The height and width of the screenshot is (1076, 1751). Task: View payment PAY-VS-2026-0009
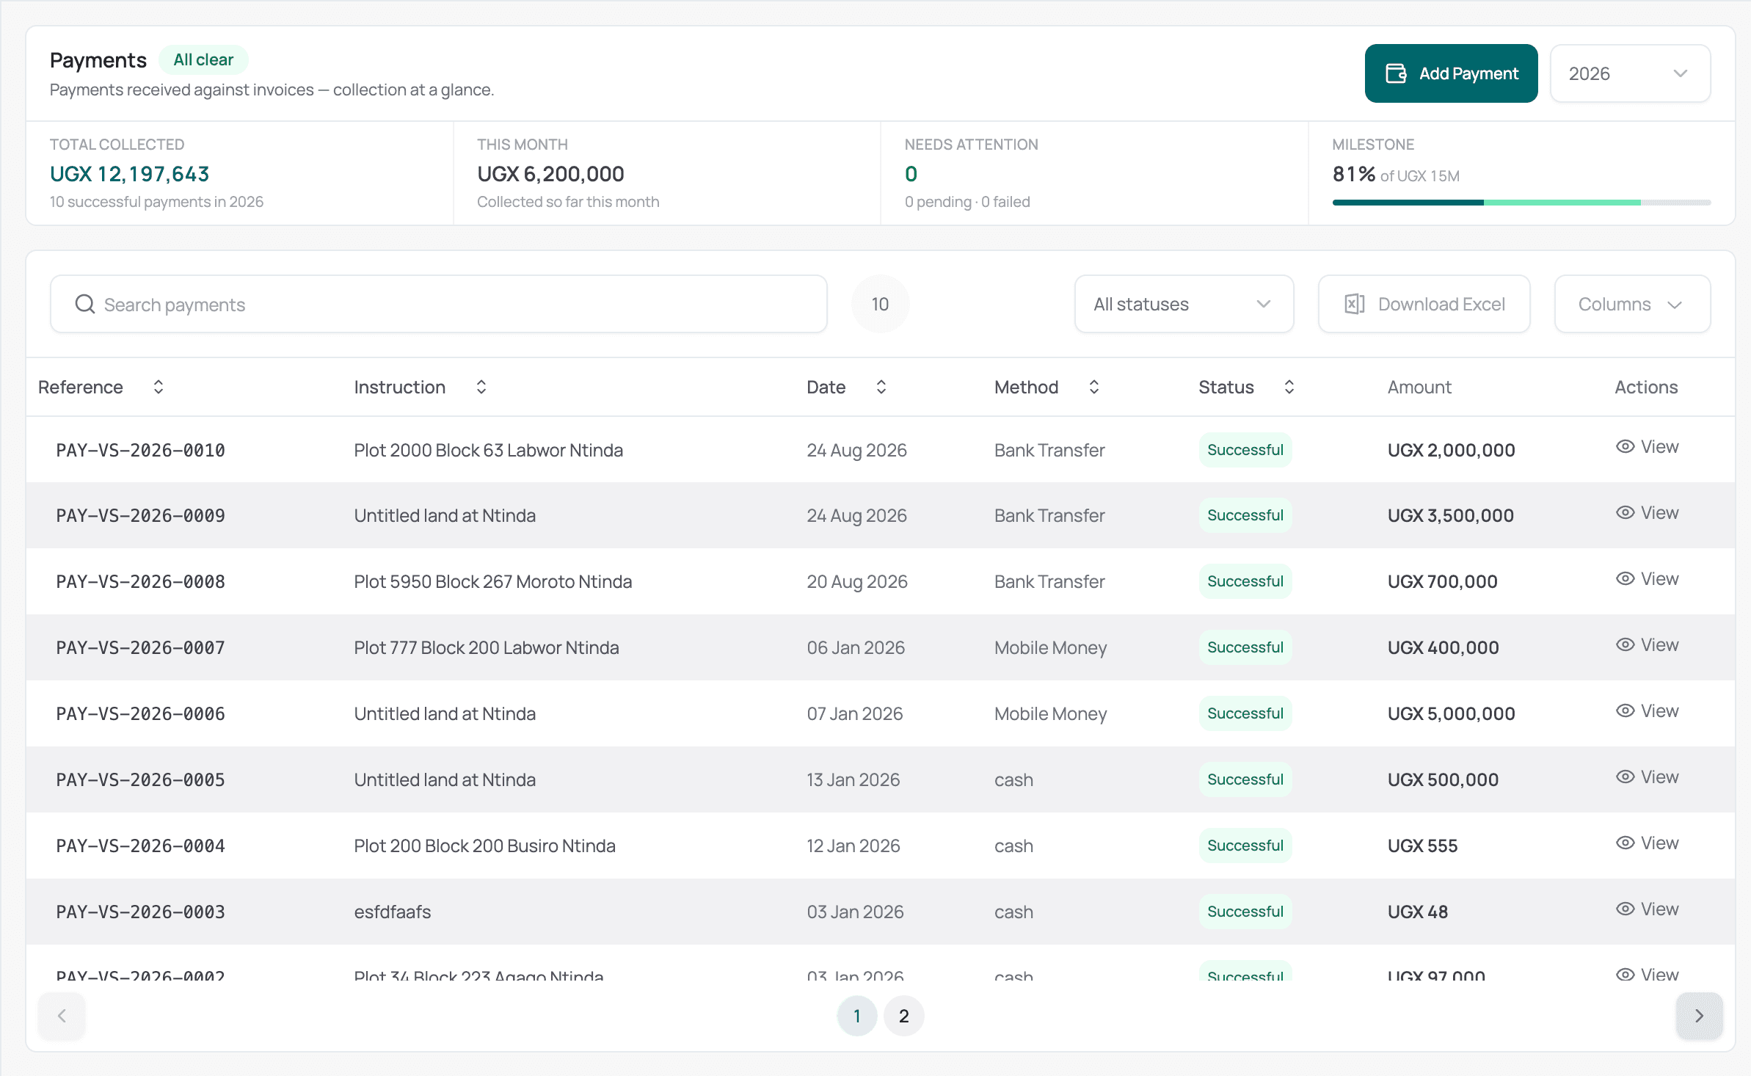pyautogui.click(x=1647, y=513)
